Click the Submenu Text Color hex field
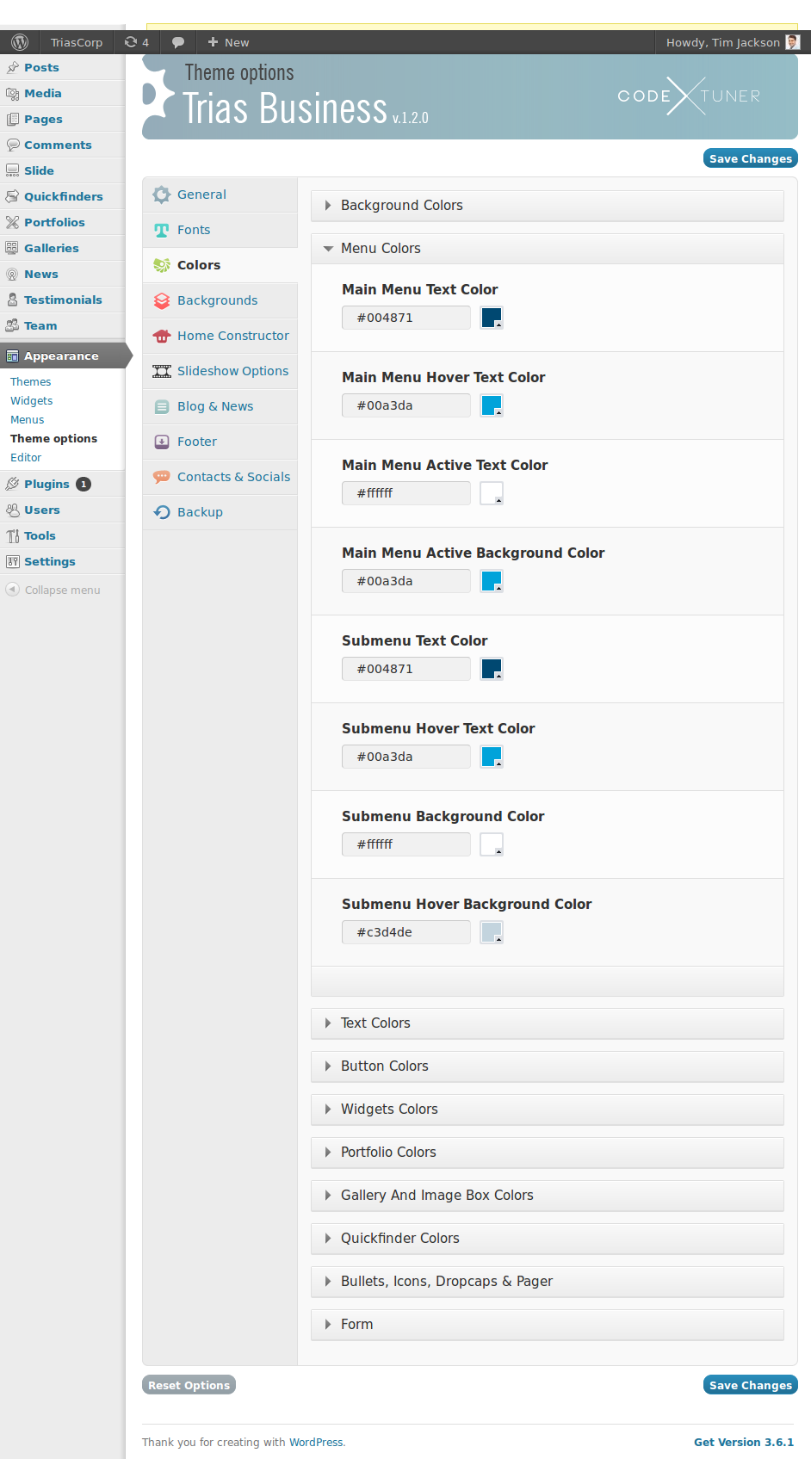The width and height of the screenshot is (811, 1459). [406, 669]
